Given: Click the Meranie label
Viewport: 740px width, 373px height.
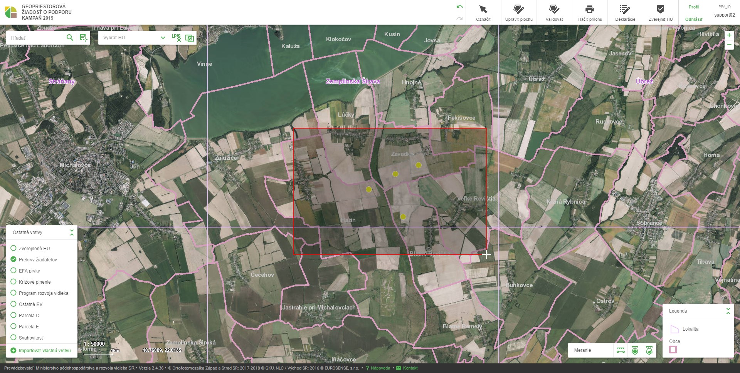Looking at the screenshot, I should point(582,350).
